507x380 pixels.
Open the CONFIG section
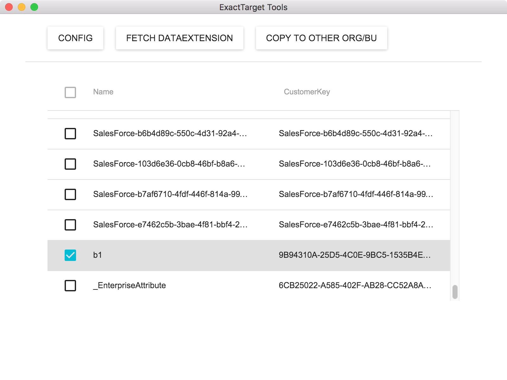coord(75,38)
